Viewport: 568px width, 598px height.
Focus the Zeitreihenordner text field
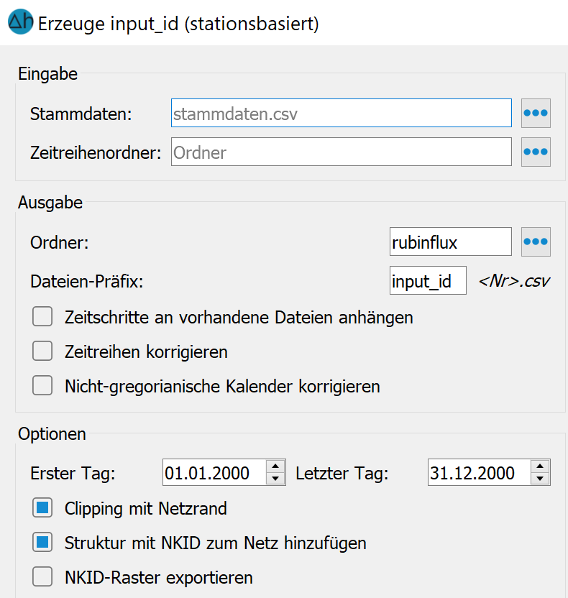341,152
